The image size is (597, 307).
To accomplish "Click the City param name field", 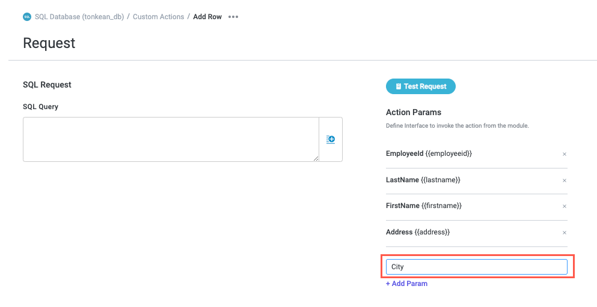I will point(477,267).
